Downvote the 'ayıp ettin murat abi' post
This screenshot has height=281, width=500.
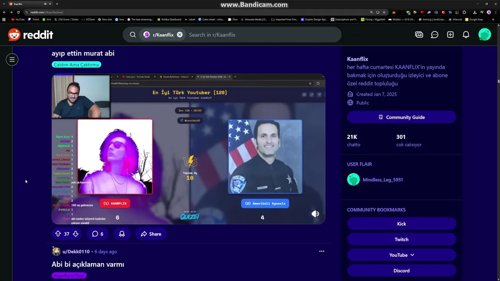tap(76, 234)
